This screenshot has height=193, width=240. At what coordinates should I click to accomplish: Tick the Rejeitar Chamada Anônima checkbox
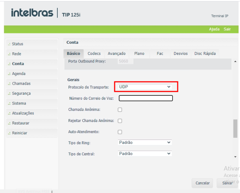[x=120, y=121]
